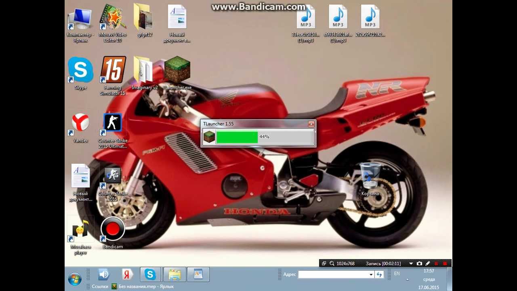Open the Skype desktop shortcut
This screenshot has height=291, width=517.
click(81, 74)
